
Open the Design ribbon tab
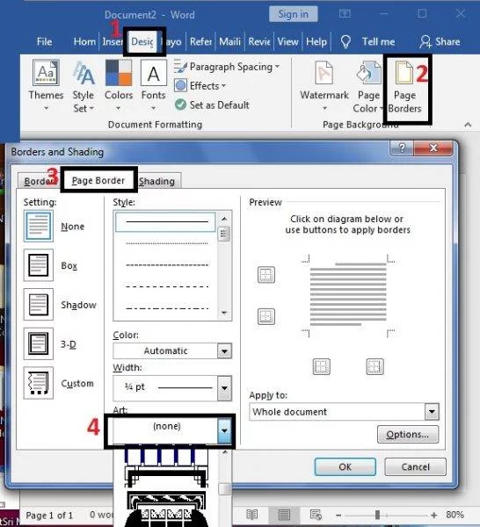coord(142,41)
